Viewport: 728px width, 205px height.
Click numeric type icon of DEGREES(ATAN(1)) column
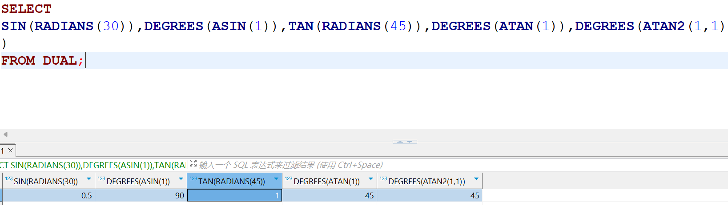pyautogui.click(x=289, y=179)
